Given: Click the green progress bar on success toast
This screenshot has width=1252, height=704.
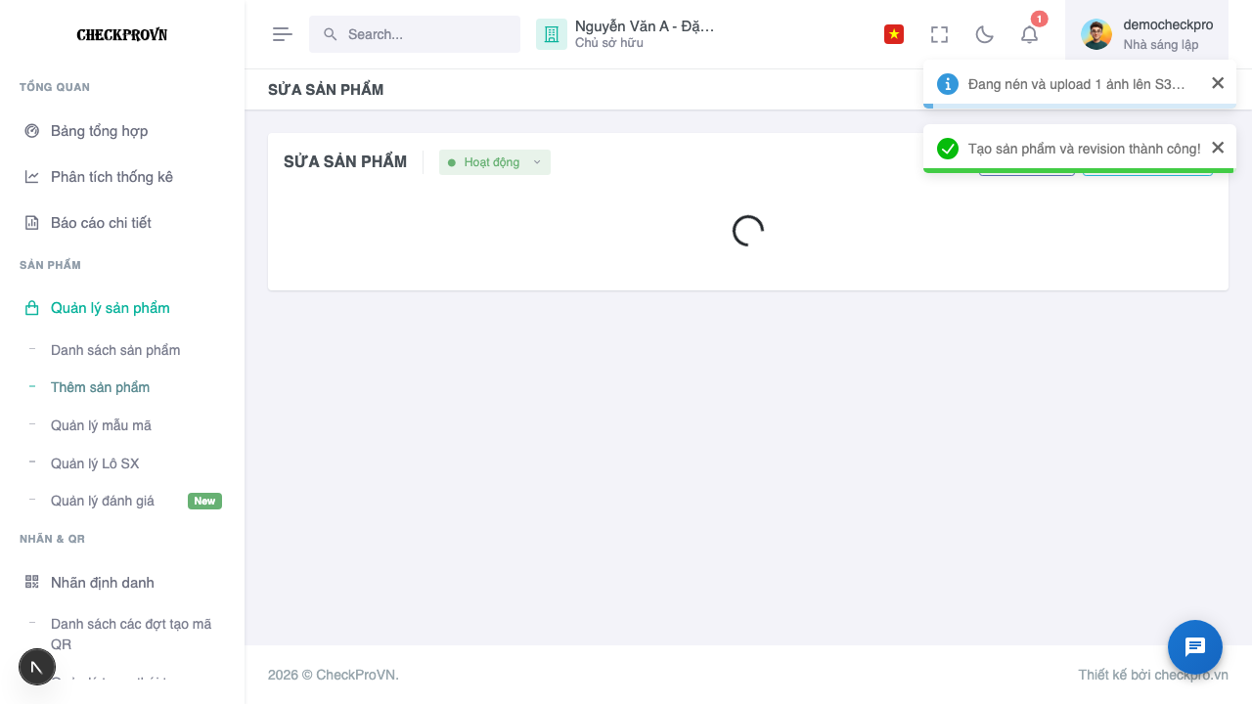Looking at the screenshot, I should [x=1080, y=170].
